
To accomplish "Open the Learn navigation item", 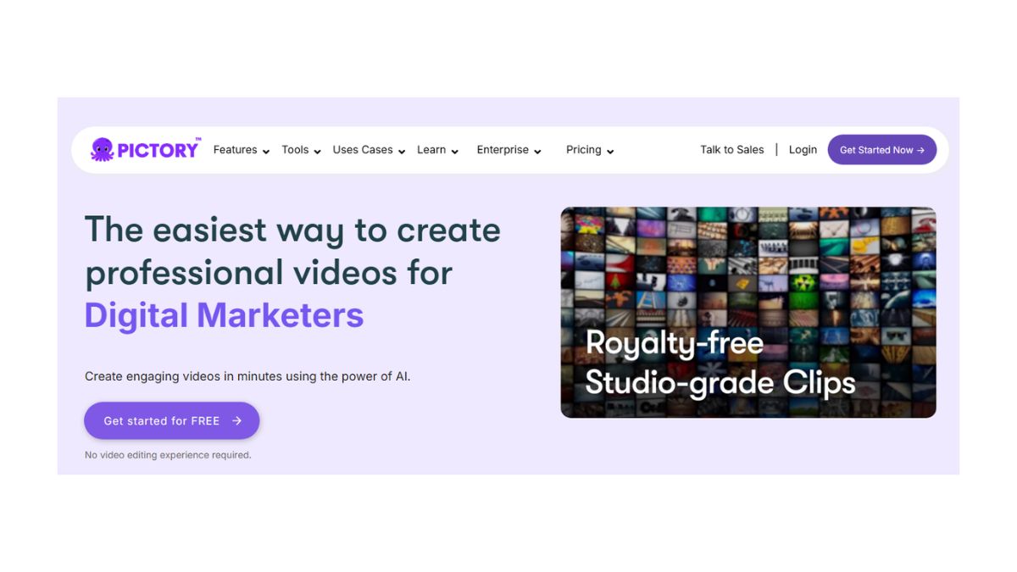I will click(431, 150).
